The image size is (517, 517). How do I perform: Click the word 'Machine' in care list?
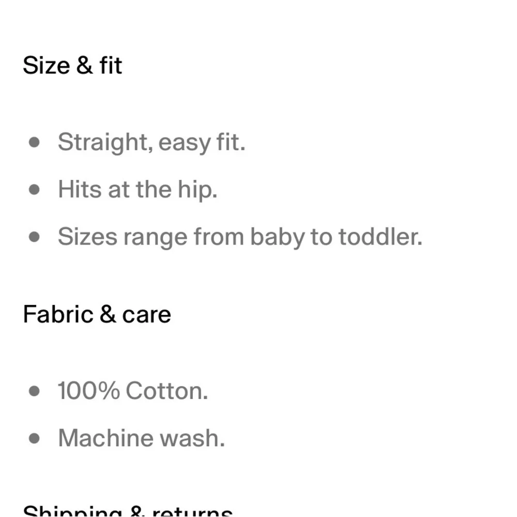pyautogui.click(x=106, y=438)
